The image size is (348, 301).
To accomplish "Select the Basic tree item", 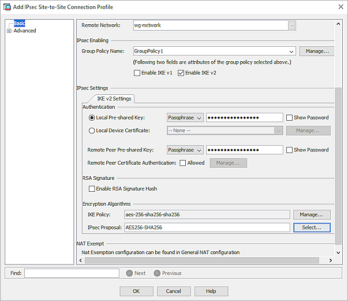I will click(x=20, y=24).
